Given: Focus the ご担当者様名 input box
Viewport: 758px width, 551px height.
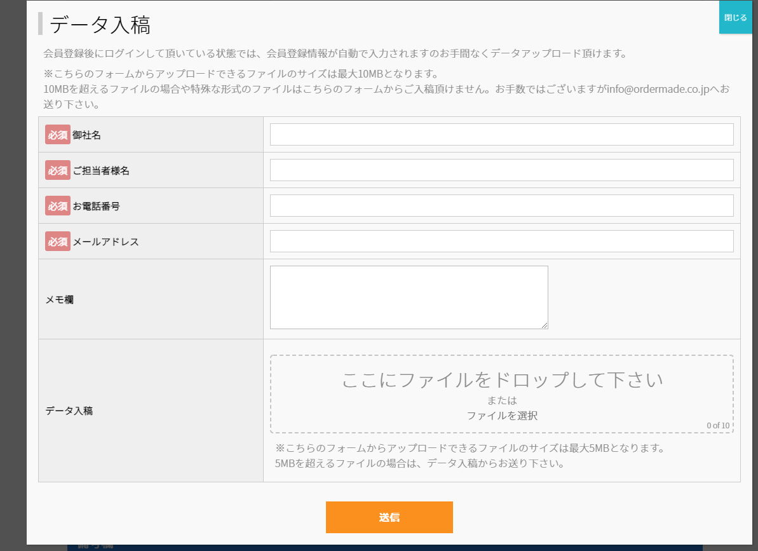Looking at the screenshot, I should pos(501,170).
